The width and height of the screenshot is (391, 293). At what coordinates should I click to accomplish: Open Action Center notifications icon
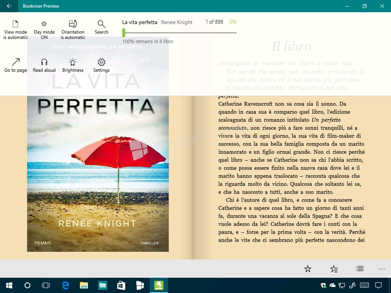(378, 285)
